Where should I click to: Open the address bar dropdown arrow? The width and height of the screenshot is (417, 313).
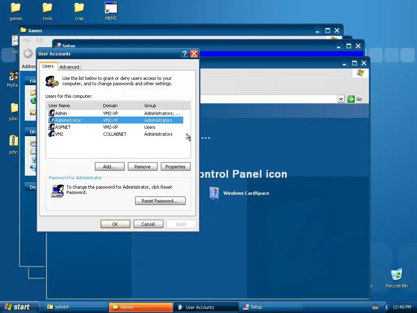pos(341,99)
